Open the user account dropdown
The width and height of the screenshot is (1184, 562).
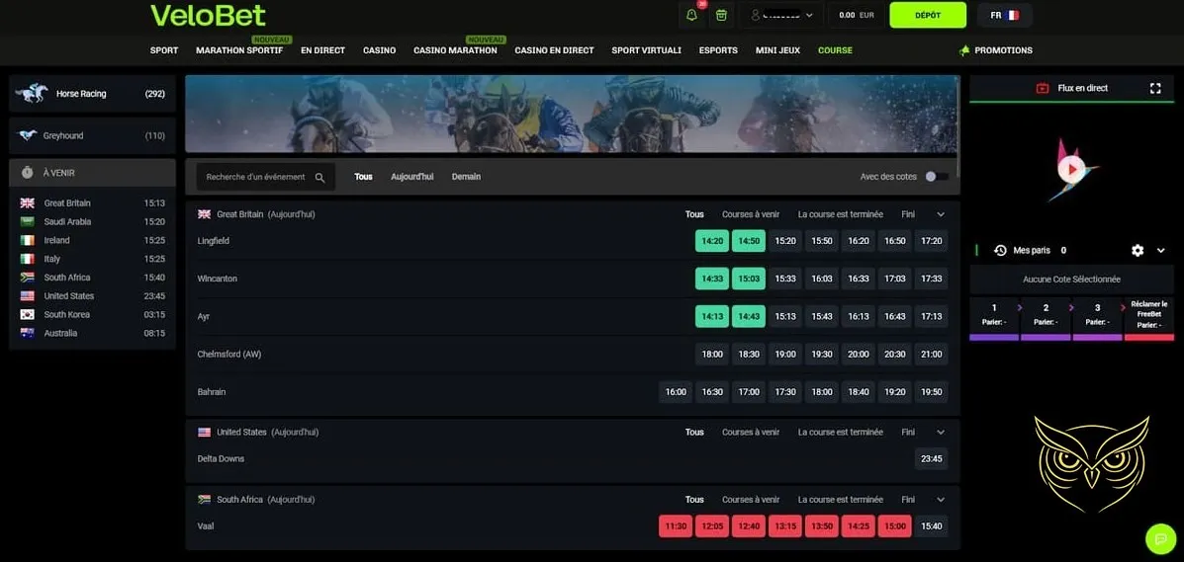(x=782, y=15)
